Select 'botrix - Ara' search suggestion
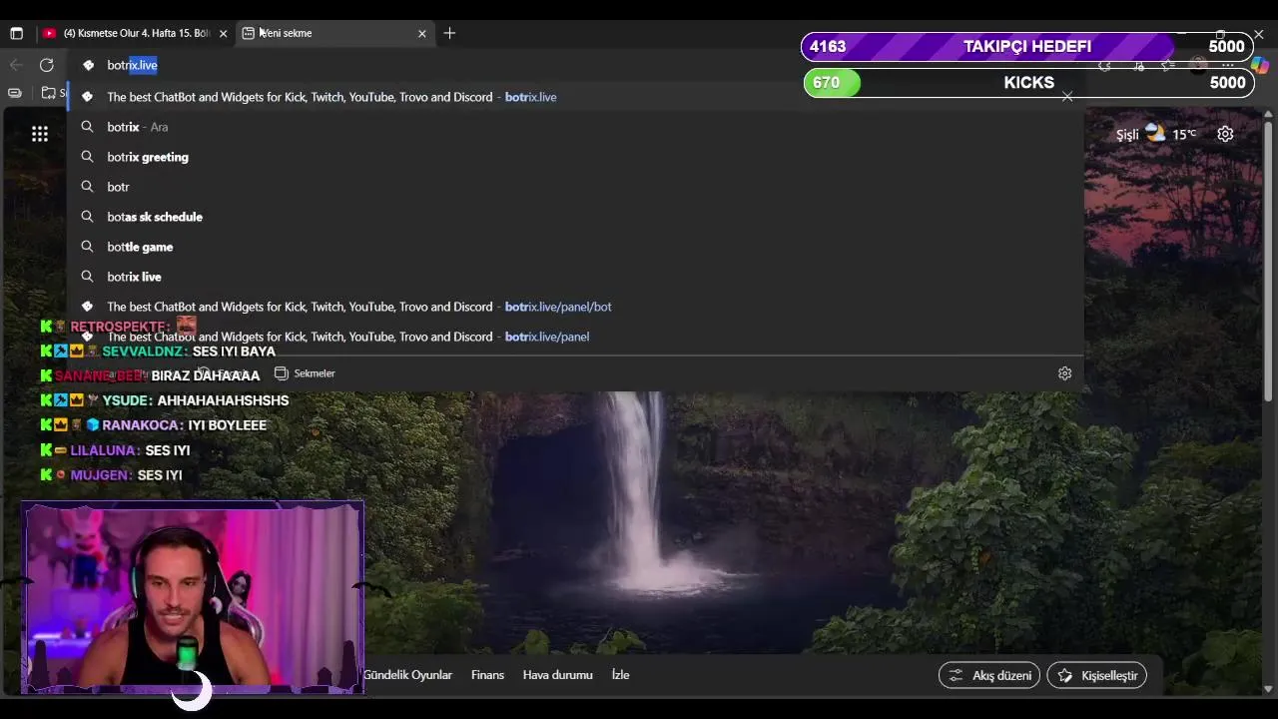The height and width of the screenshot is (719, 1278). (575, 127)
